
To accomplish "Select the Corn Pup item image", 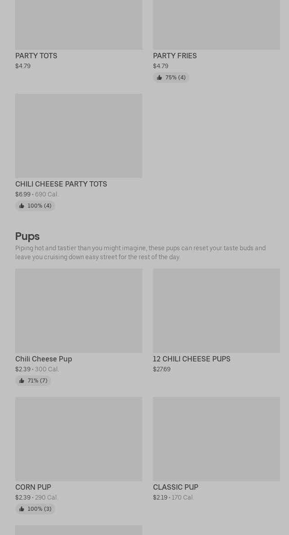I will [79, 439].
